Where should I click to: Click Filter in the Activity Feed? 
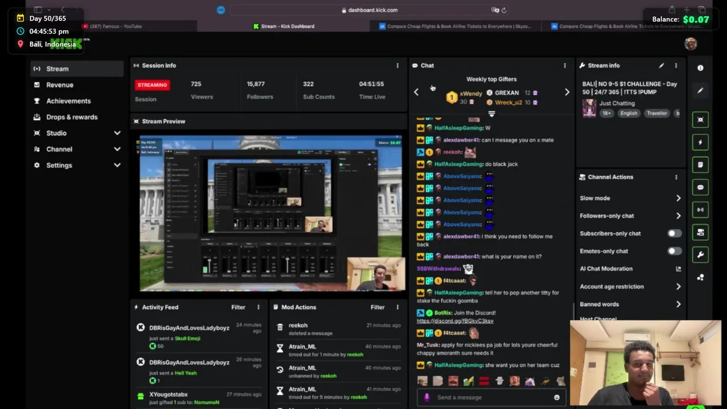[238, 307]
